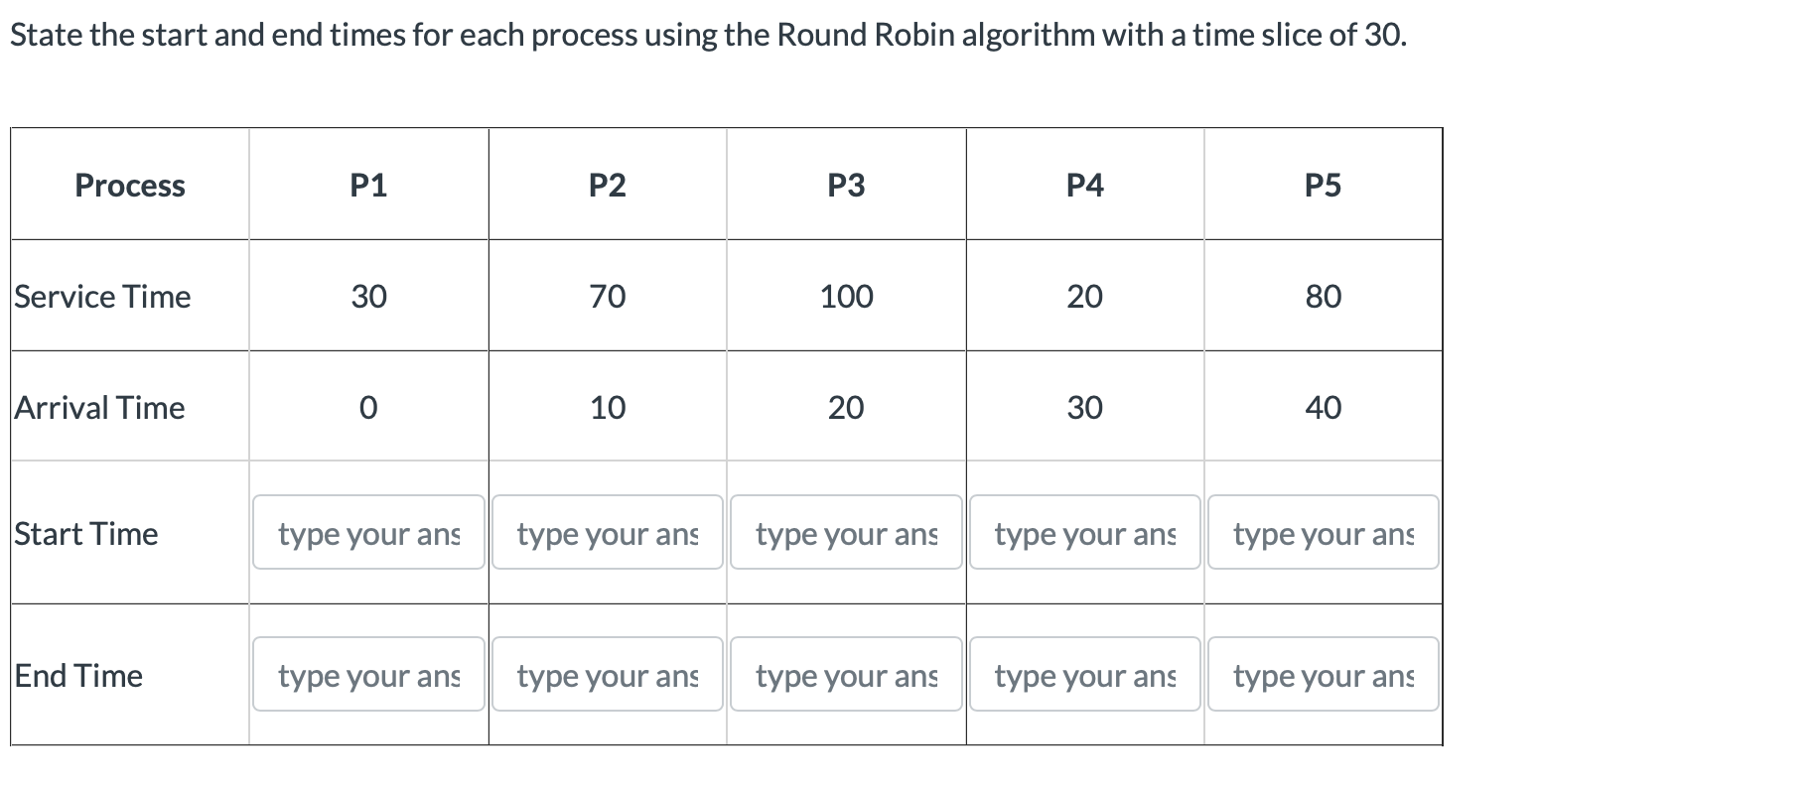Select the P5 column header
Image resolution: width=1819 pixels, height=794 pixels.
pyautogui.click(x=1323, y=185)
